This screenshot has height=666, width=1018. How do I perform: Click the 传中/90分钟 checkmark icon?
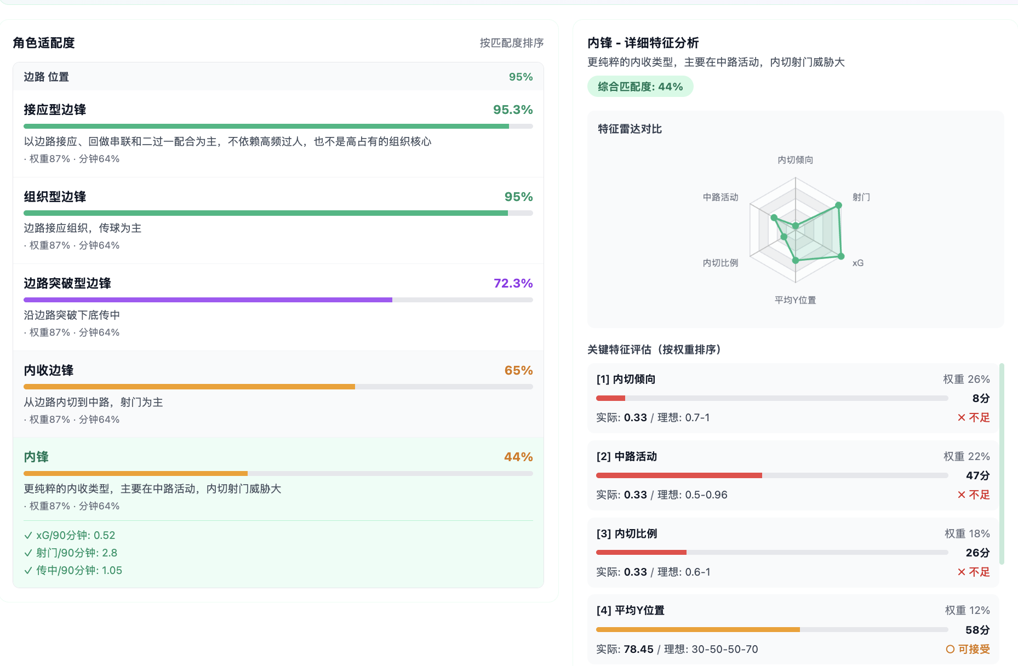point(28,571)
